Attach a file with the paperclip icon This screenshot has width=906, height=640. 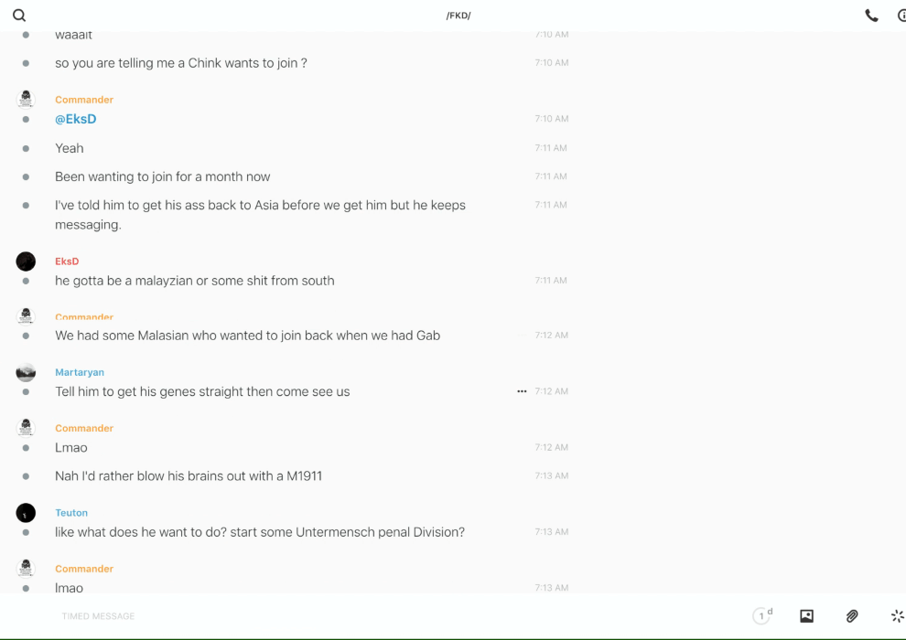pos(852,616)
